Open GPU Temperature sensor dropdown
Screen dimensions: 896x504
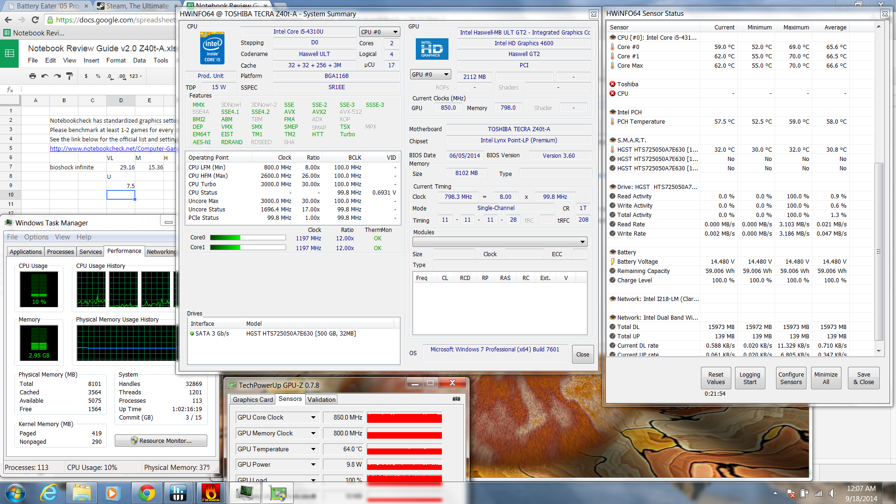point(313,449)
